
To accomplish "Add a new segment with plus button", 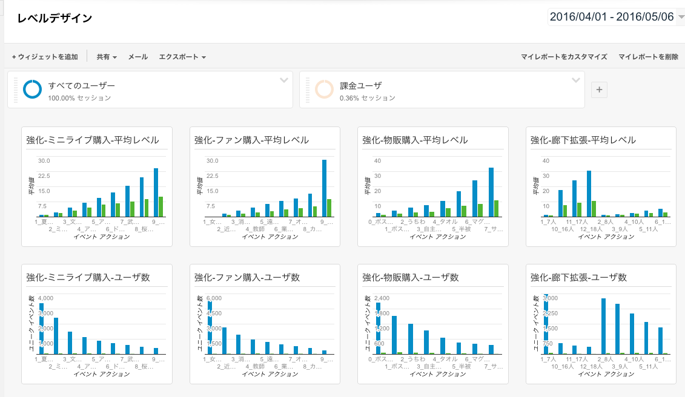I will pos(599,90).
